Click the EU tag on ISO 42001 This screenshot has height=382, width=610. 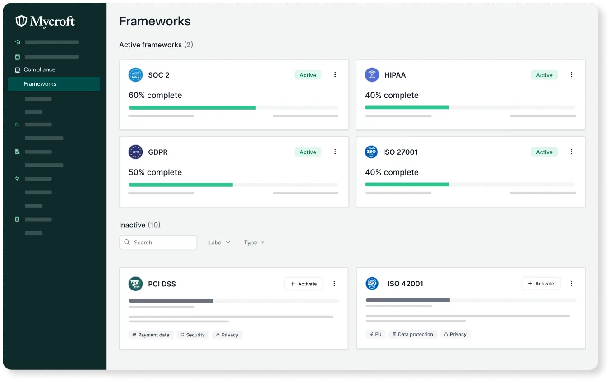coord(375,335)
